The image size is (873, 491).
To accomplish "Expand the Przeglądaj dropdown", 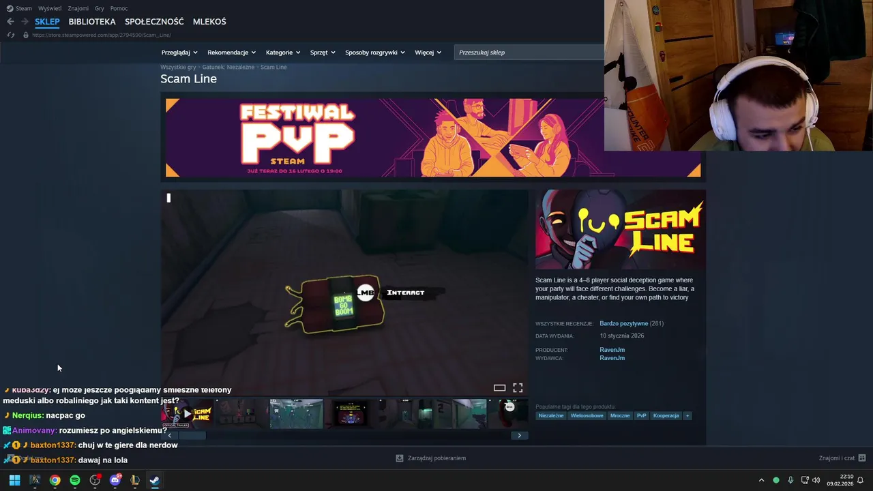I will click(x=179, y=53).
